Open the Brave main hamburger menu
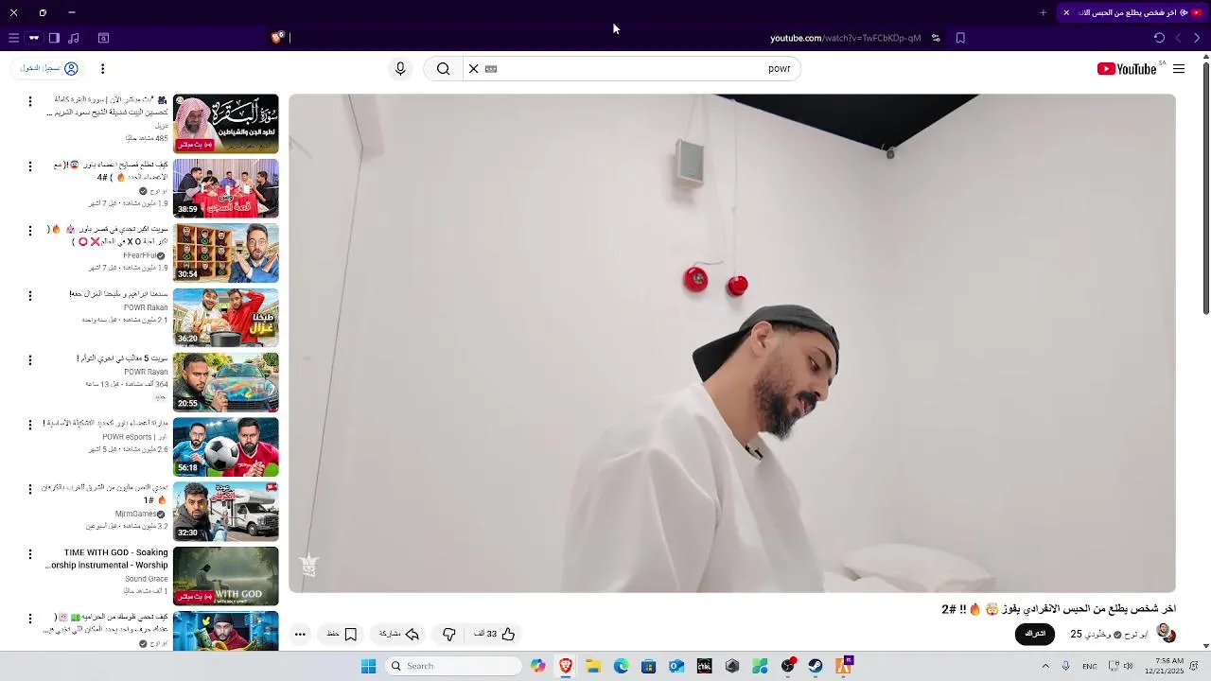Viewport: 1211px width, 681px height. click(13, 38)
